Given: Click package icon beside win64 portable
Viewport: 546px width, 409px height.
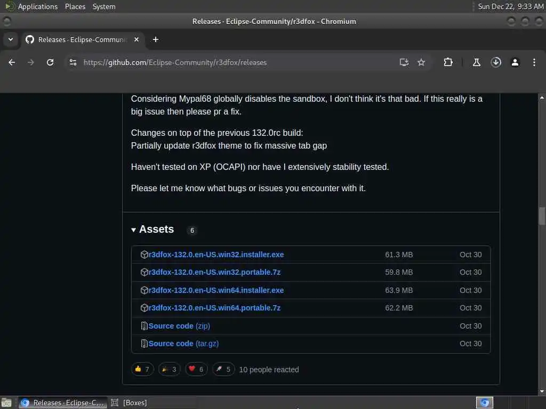Looking at the screenshot, I should [x=144, y=308].
